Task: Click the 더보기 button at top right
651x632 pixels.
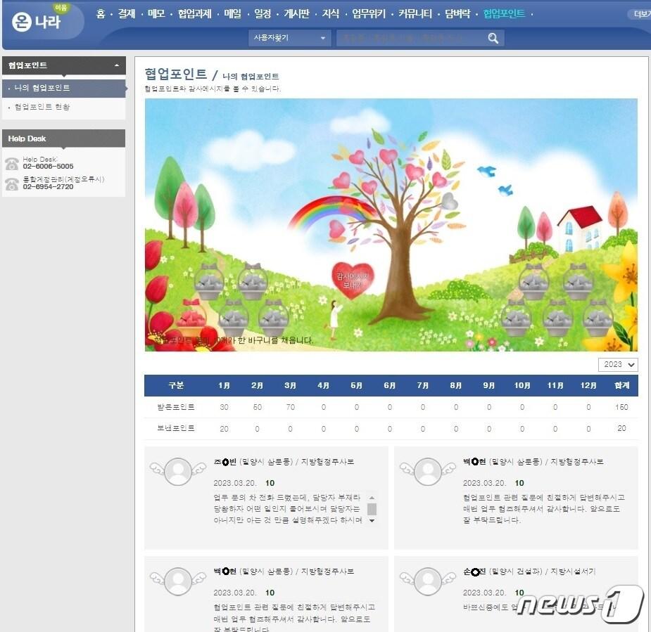Action: point(640,14)
